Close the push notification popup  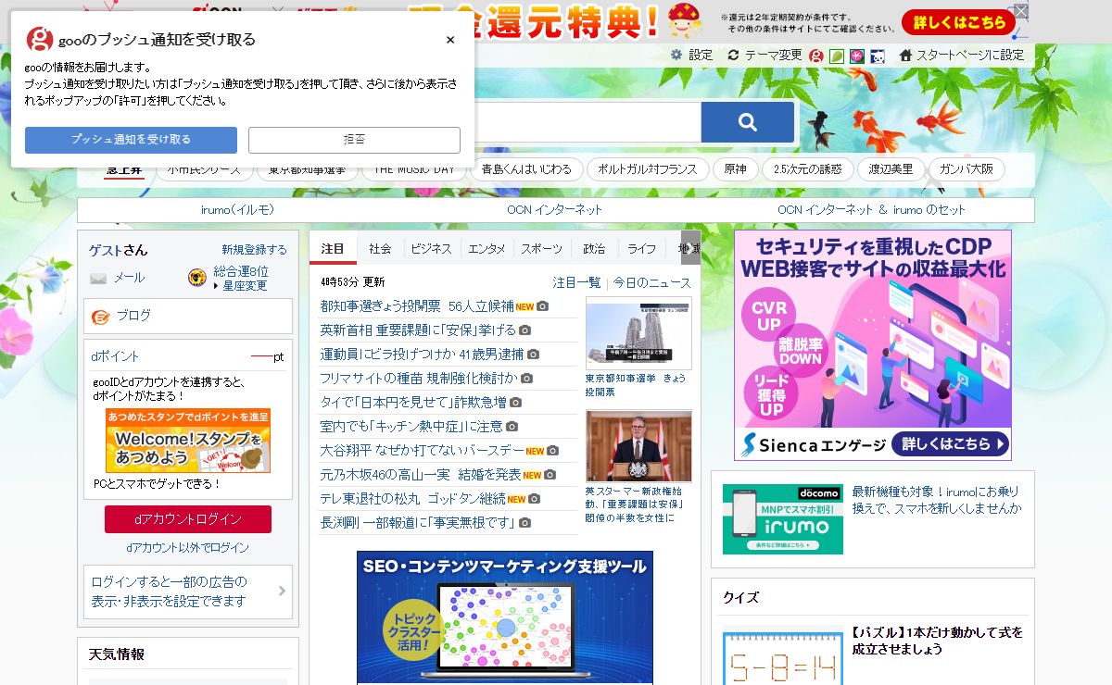point(450,40)
